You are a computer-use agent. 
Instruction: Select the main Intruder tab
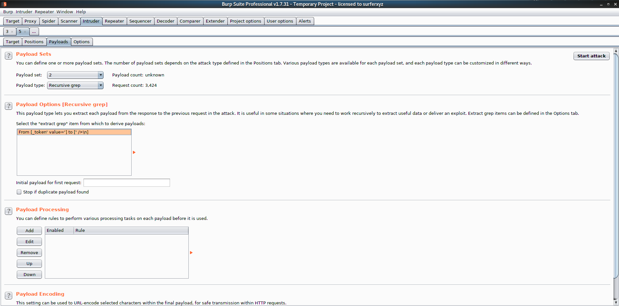point(91,21)
